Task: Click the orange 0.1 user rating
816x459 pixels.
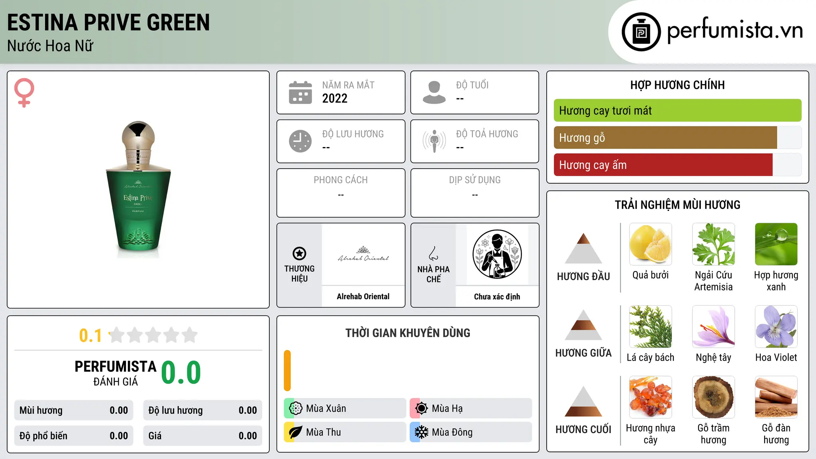Action: pos(90,335)
